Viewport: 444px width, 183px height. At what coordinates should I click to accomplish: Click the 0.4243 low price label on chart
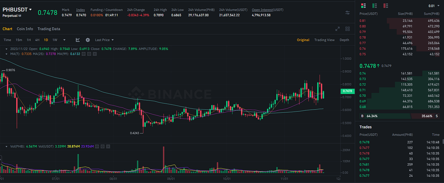135,133
